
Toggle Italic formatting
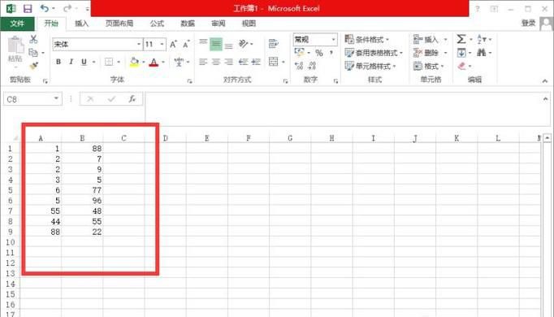pos(71,62)
